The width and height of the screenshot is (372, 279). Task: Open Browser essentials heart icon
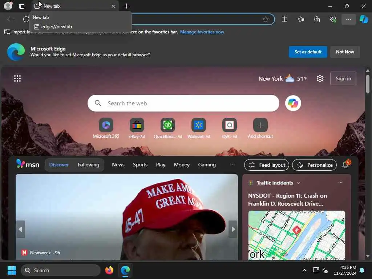(333, 19)
